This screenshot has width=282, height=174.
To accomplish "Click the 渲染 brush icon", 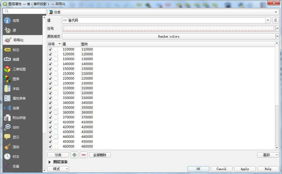I will 7,147.
